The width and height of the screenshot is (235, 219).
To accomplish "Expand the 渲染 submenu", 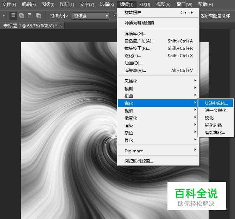I will pos(158,125).
